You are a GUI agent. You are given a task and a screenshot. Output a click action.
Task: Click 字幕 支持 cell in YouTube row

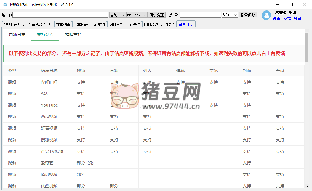pos(222,105)
